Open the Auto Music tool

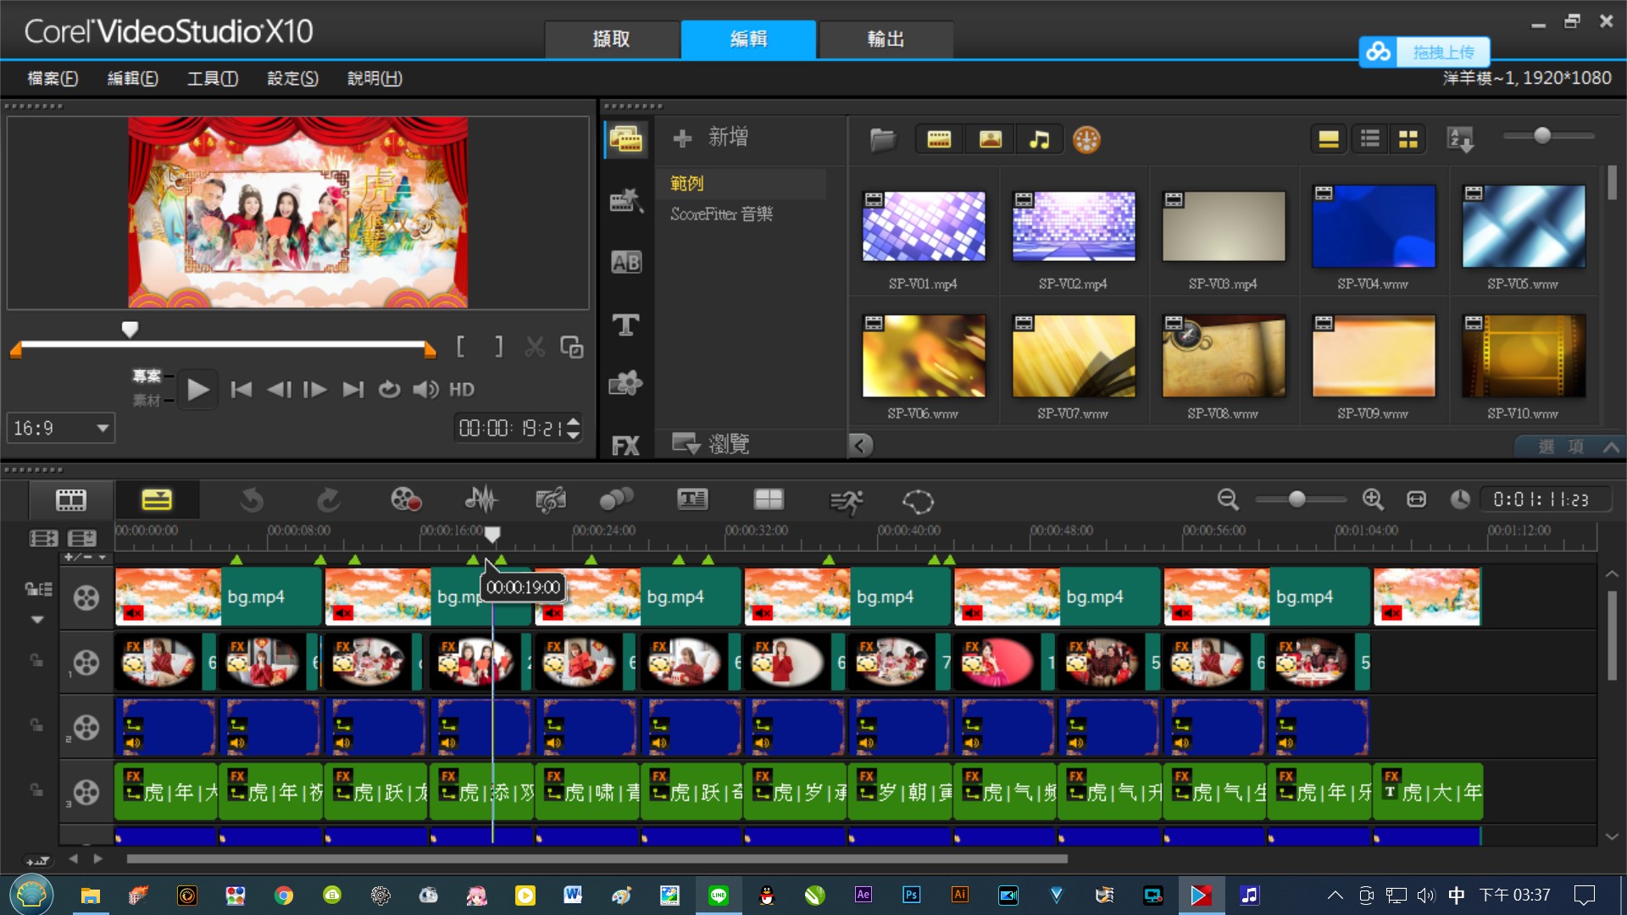pyautogui.click(x=551, y=500)
